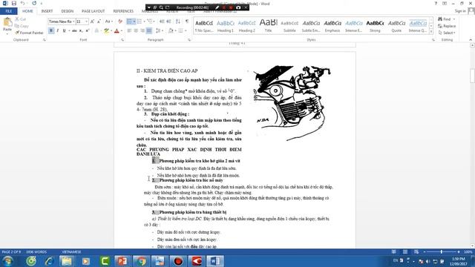Apply the Heading 1 style
The height and width of the screenshot is (267, 475).
click(226, 26)
